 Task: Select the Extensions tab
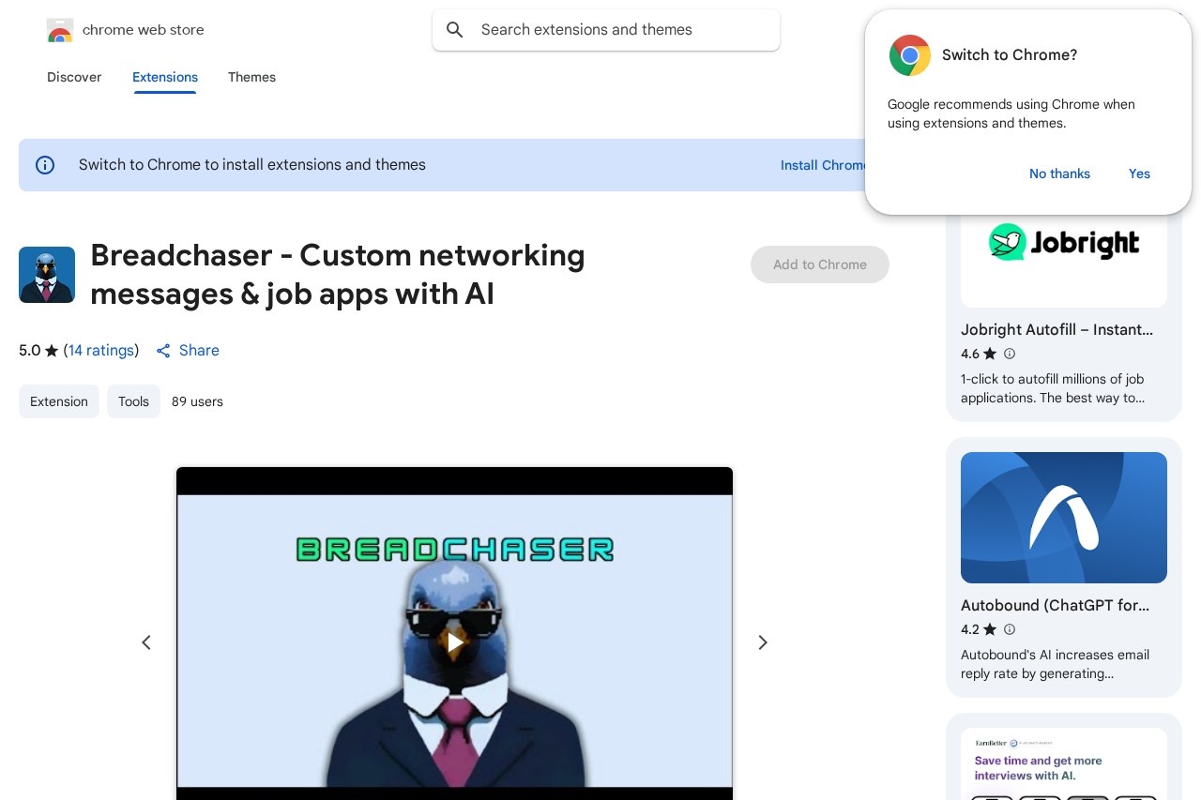pyautogui.click(x=165, y=77)
